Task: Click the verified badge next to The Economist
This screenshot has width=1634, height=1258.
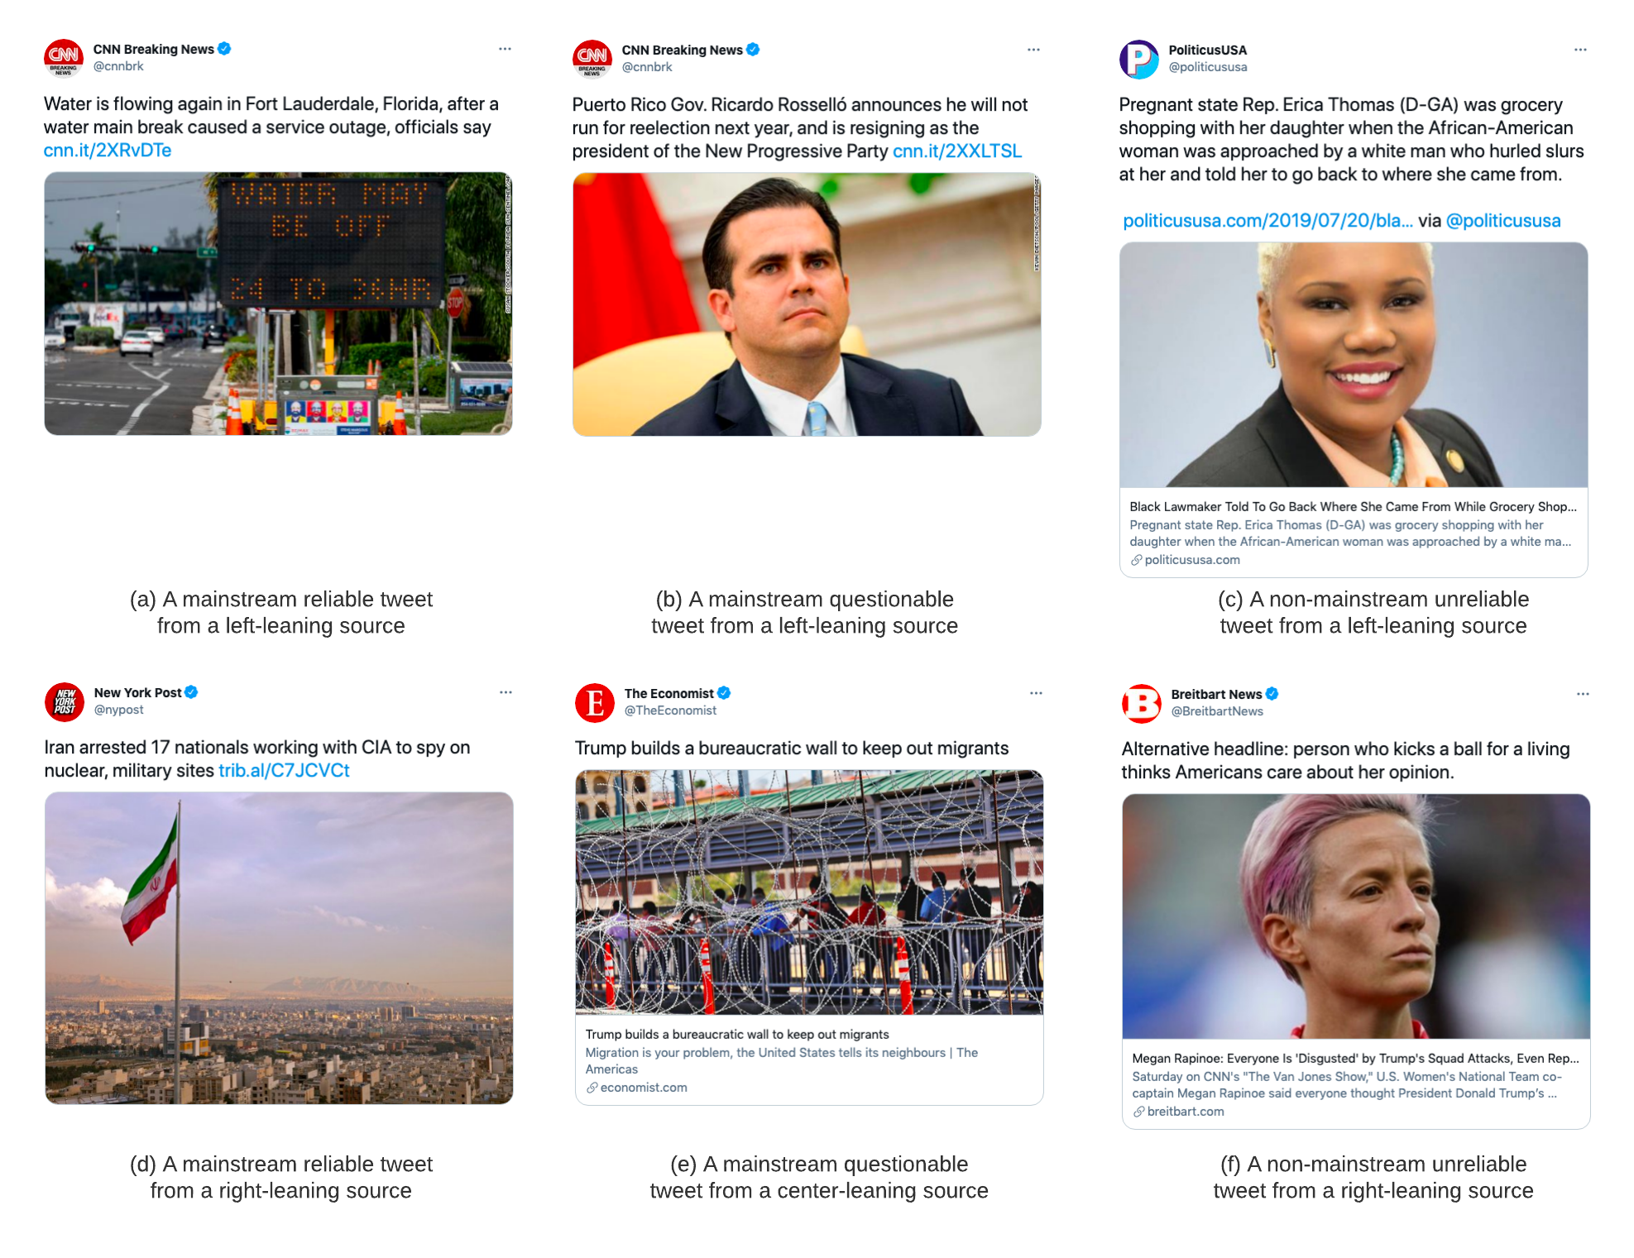Action: click(x=724, y=693)
